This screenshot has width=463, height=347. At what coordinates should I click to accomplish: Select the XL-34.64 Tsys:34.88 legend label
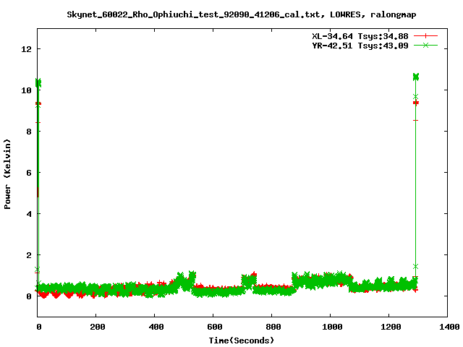360,36
